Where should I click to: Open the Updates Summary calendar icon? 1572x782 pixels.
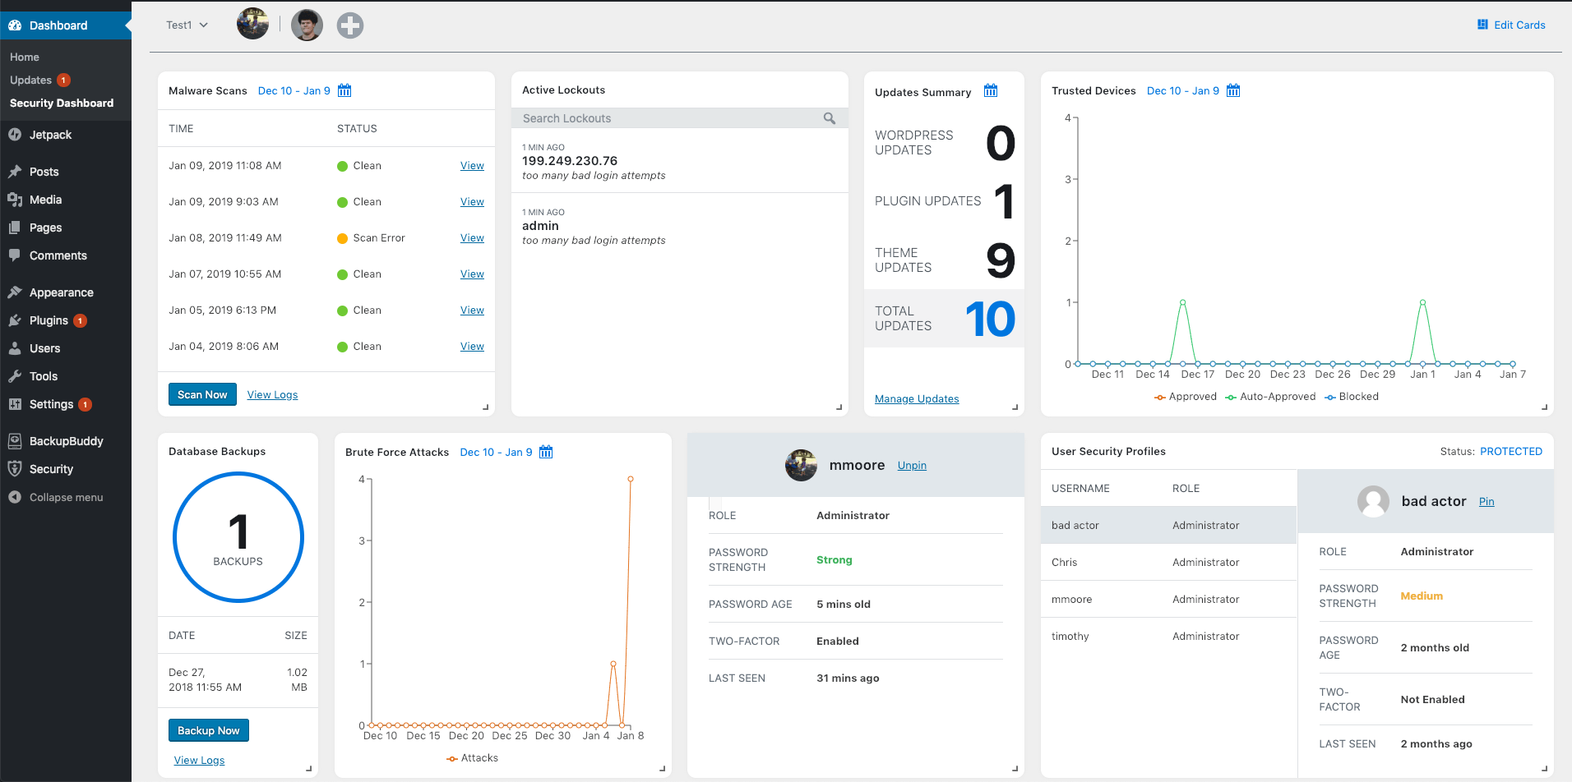990,90
